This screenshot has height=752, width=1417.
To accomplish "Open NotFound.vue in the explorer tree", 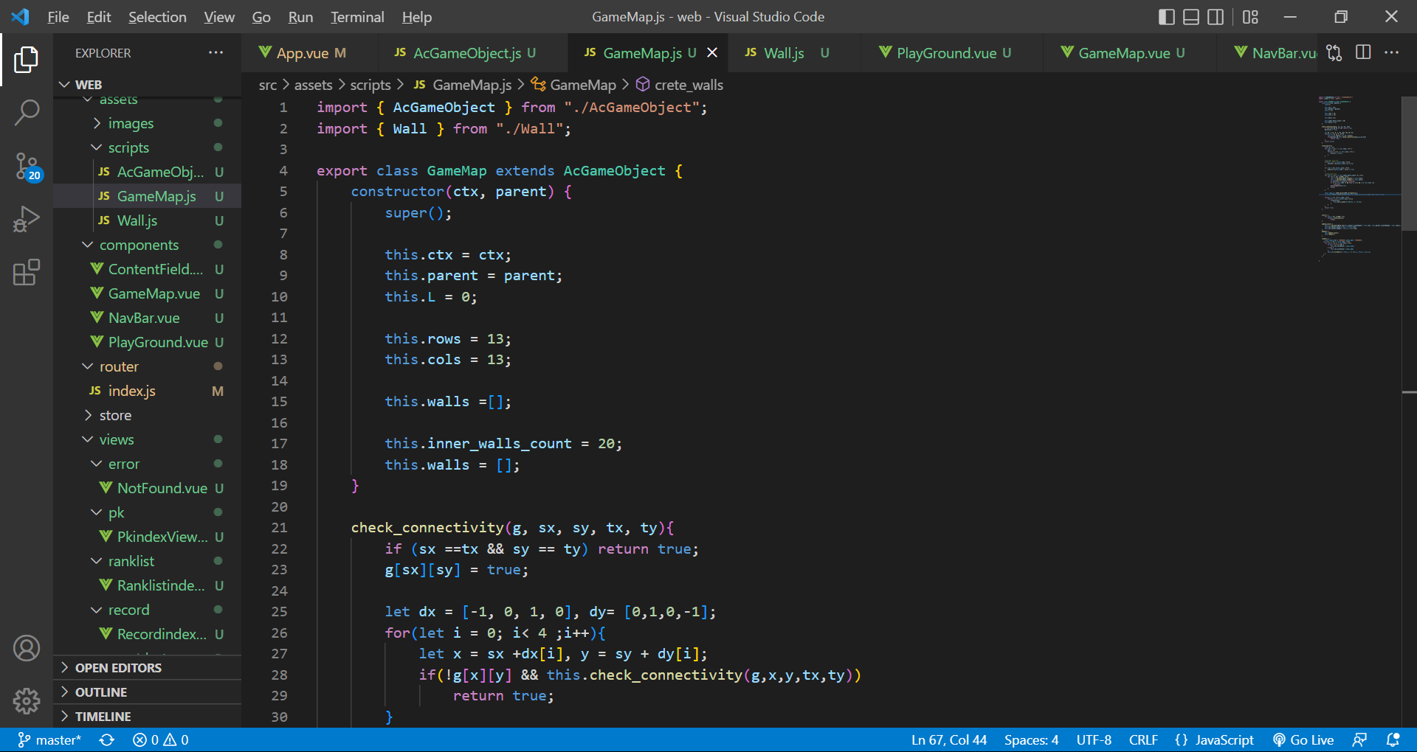I will pos(148,488).
